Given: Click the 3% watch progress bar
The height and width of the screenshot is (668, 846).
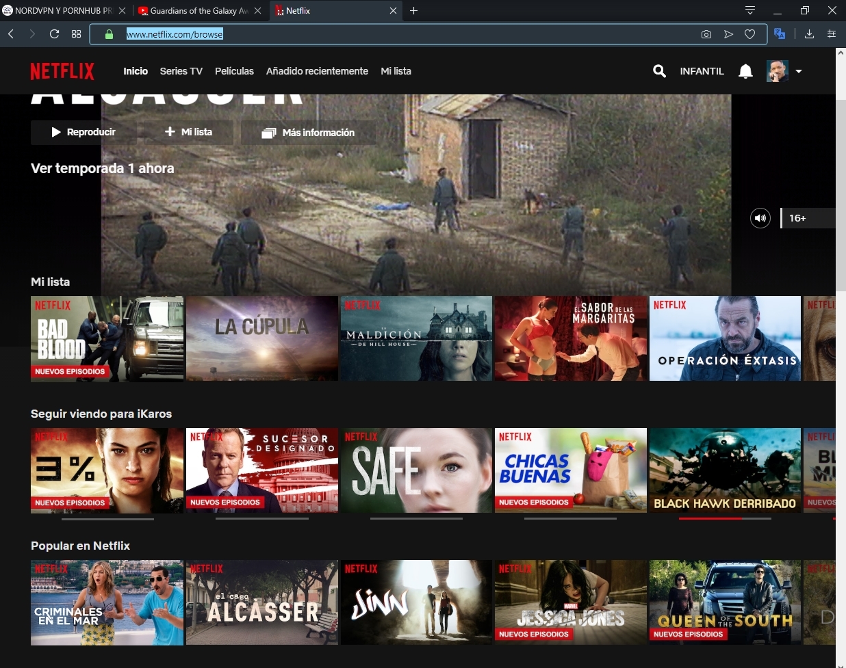Looking at the screenshot, I should point(107,518).
